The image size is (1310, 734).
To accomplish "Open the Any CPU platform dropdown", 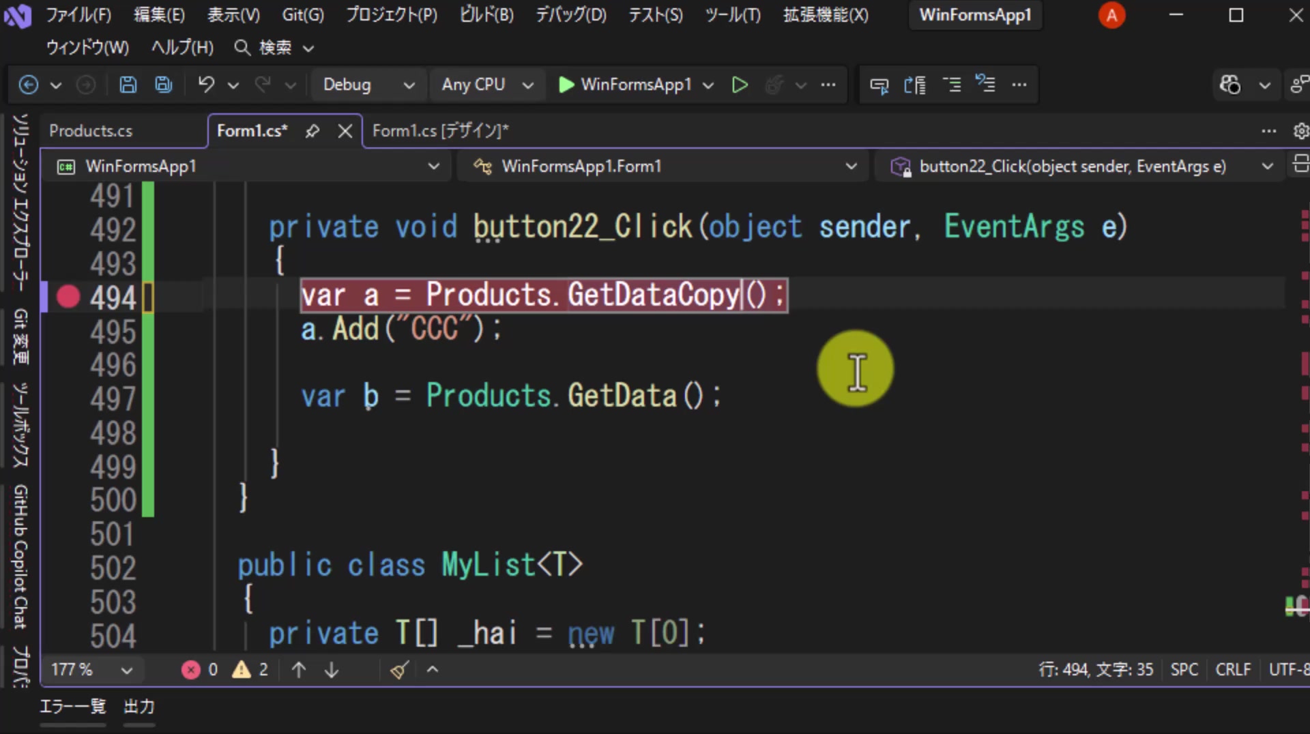I will click(x=487, y=85).
